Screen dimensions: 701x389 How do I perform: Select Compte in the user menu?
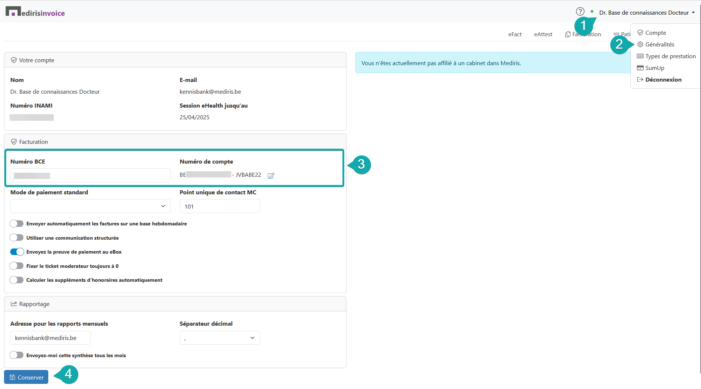coord(656,33)
